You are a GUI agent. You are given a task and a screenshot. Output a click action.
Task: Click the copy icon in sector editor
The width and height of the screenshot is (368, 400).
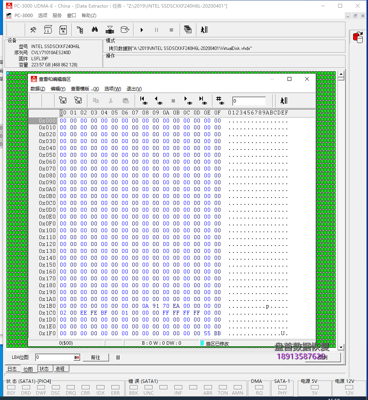[x=96, y=101]
